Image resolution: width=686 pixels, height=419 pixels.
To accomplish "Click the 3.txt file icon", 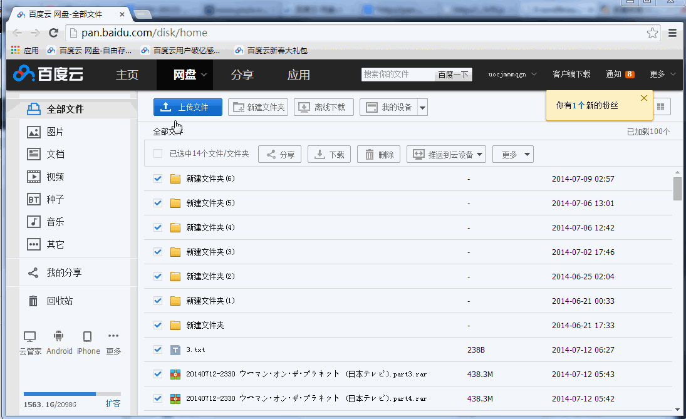I will [x=175, y=350].
